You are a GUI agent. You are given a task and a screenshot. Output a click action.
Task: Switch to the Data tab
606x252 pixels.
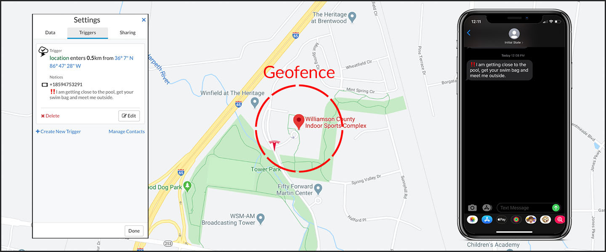point(50,33)
